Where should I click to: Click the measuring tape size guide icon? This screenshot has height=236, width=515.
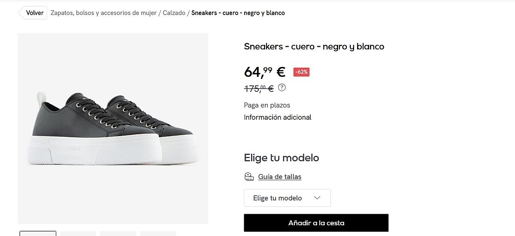(x=249, y=176)
